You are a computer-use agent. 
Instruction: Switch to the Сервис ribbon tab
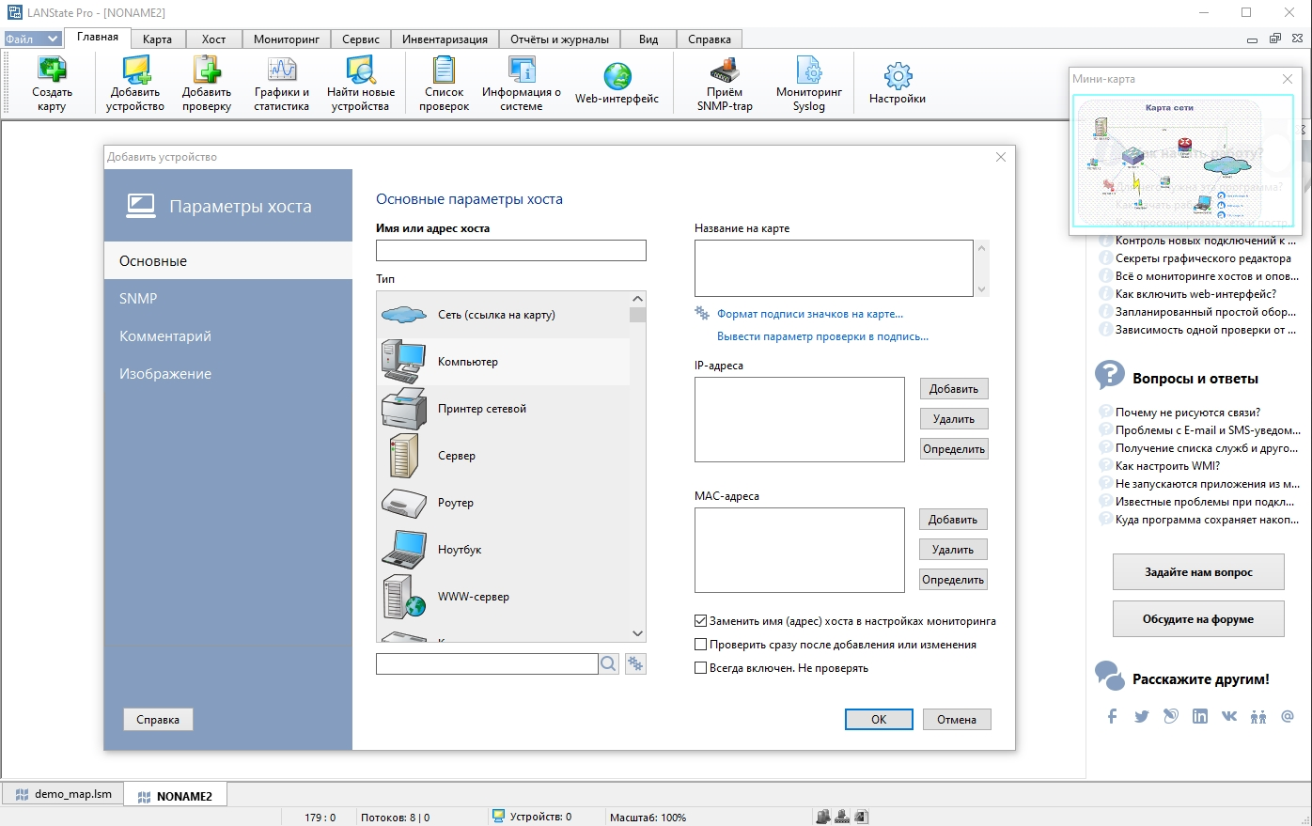pyautogui.click(x=361, y=39)
